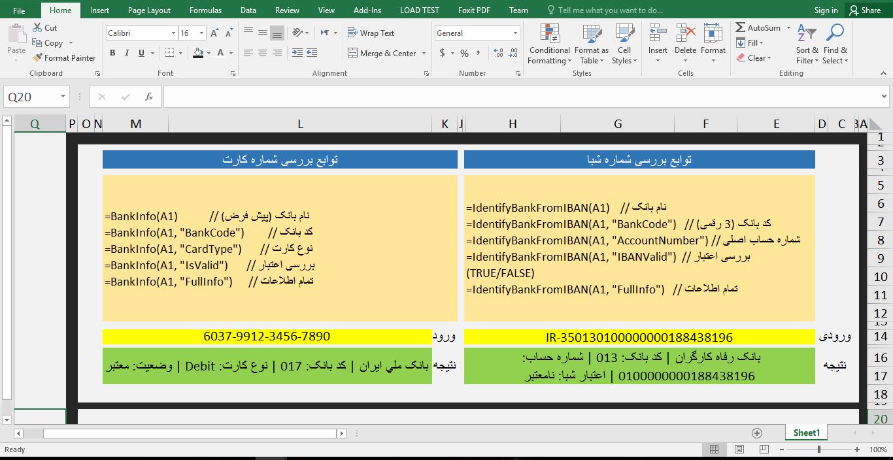Image resolution: width=893 pixels, height=460 pixels.
Task: Click Tell me what you want to do box
Action: tap(605, 10)
